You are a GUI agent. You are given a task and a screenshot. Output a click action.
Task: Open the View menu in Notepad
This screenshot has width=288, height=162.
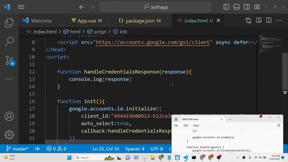pos(196,126)
